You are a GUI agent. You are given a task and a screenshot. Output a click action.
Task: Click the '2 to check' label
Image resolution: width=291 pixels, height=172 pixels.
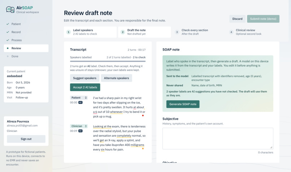[139, 57]
